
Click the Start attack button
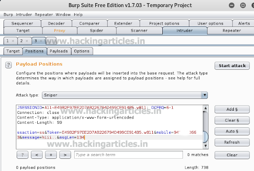[232, 65]
